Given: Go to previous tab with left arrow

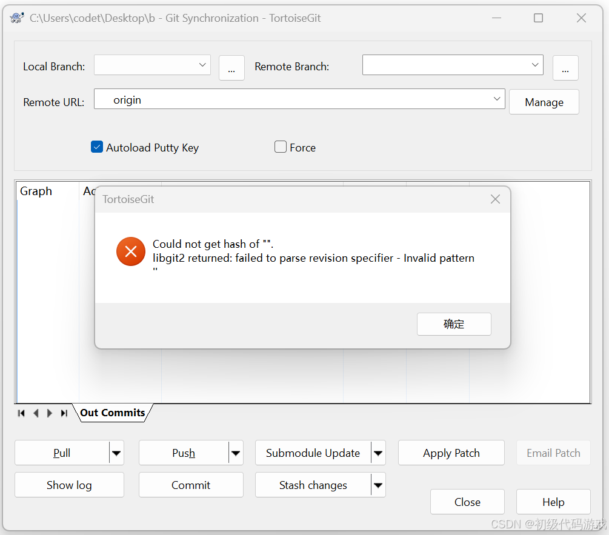Looking at the screenshot, I should point(36,413).
